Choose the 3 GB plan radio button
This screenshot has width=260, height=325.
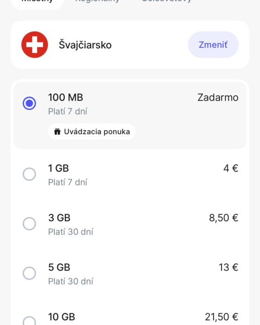[29, 224]
